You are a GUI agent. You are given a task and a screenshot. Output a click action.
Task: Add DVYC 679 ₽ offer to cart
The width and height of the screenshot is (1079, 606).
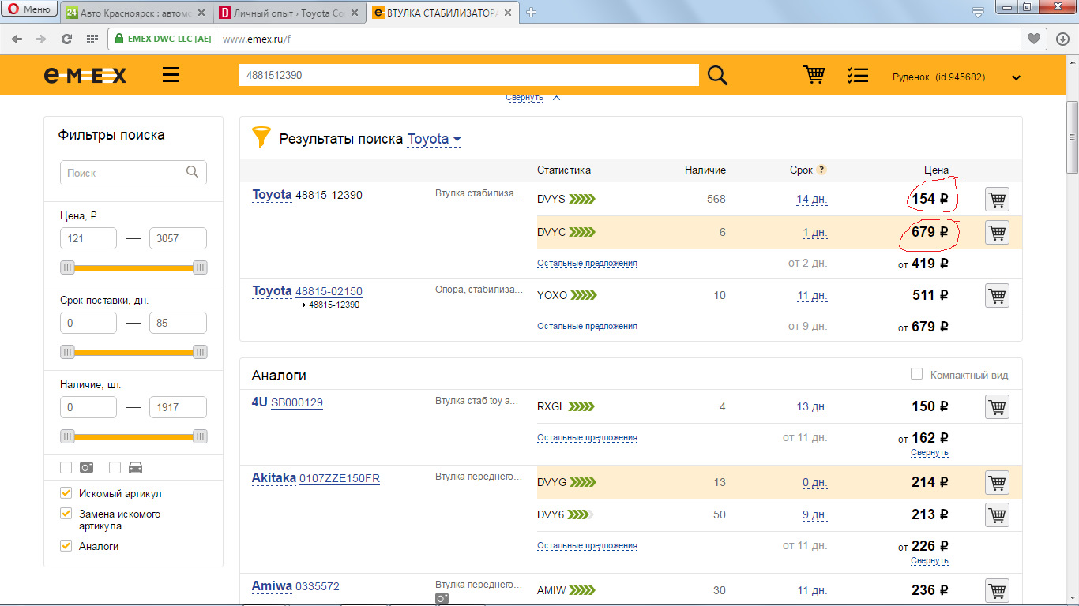[997, 233]
